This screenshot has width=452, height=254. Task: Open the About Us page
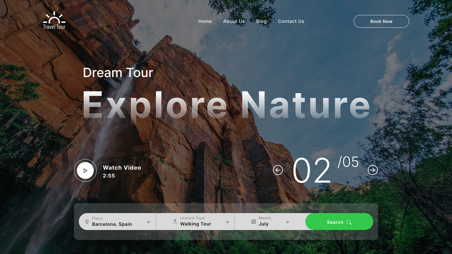pyautogui.click(x=234, y=21)
